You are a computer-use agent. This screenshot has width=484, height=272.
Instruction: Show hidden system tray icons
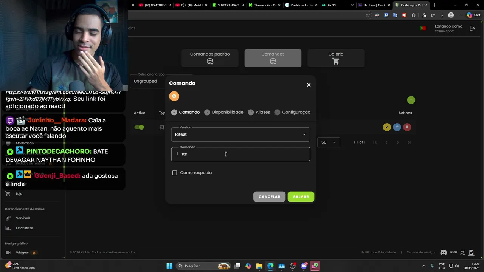click(424, 266)
